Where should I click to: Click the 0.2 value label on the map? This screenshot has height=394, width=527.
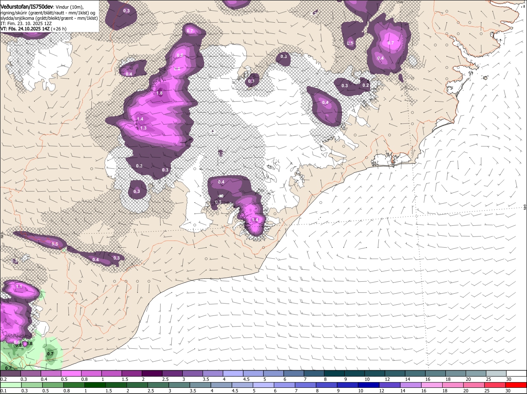[366, 85]
